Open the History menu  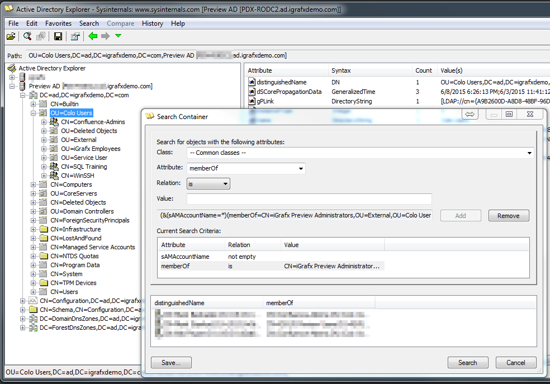coord(153,23)
